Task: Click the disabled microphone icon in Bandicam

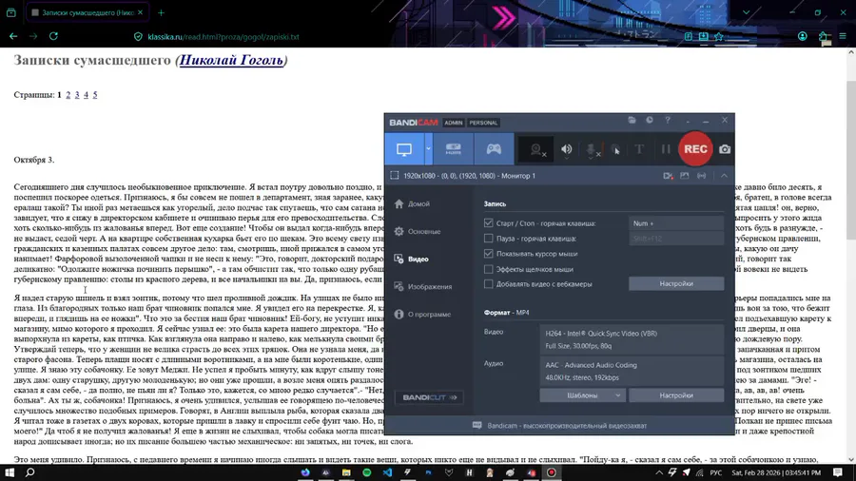Action: point(593,149)
